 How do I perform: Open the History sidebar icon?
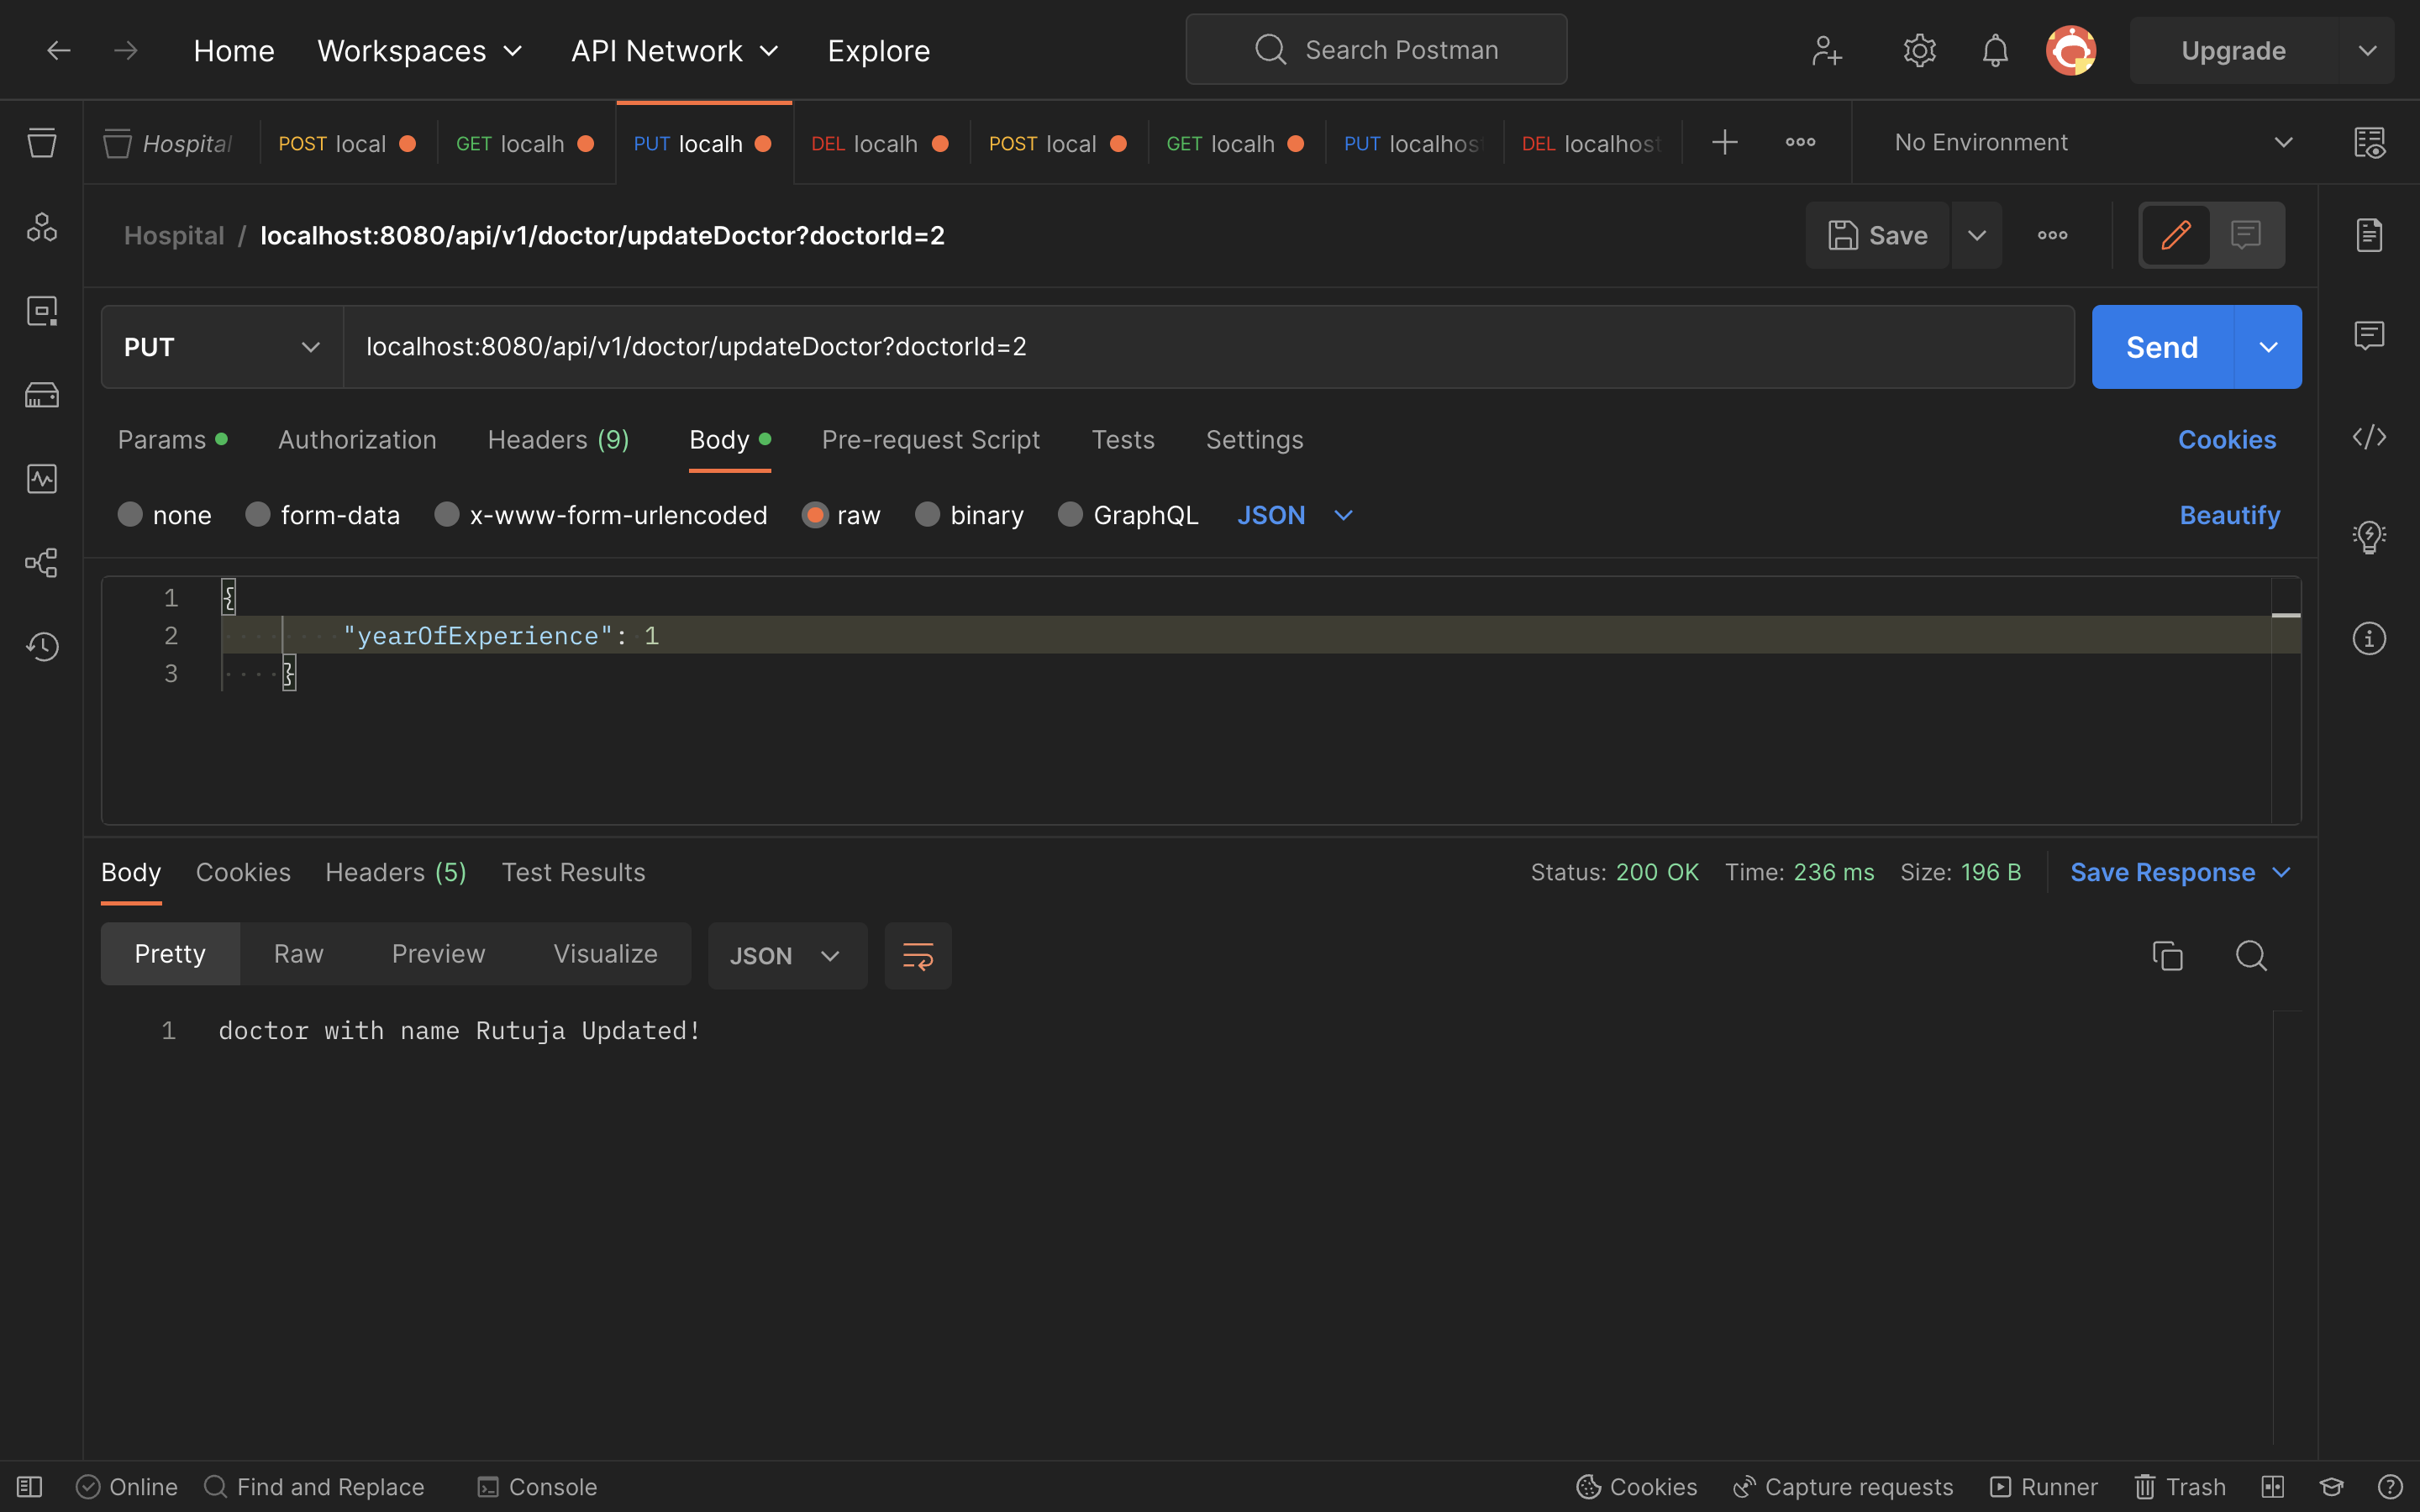tap(41, 647)
